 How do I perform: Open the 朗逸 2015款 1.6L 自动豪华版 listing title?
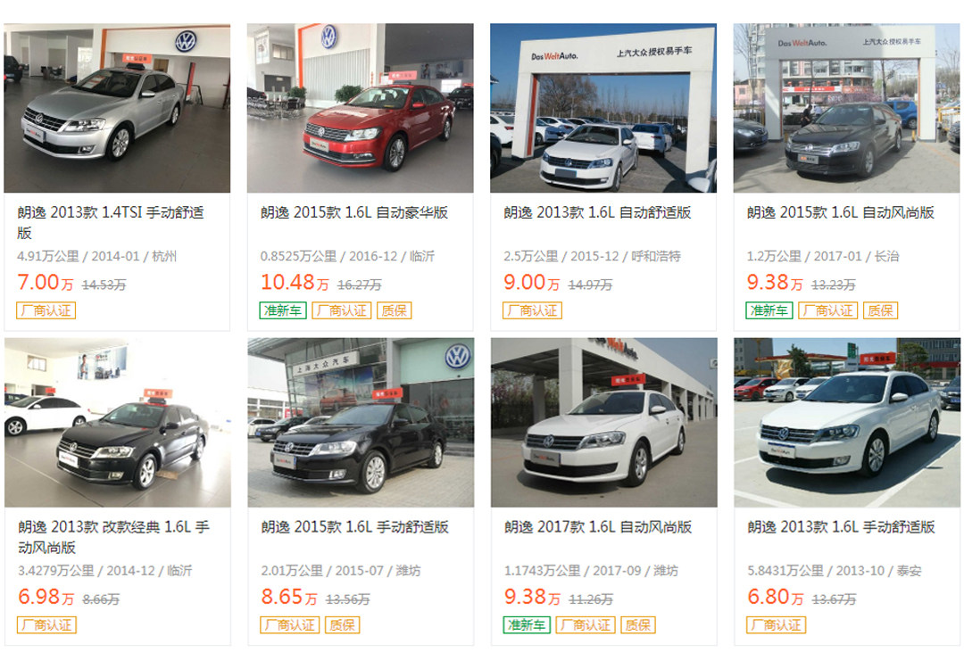(x=354, y=212)
